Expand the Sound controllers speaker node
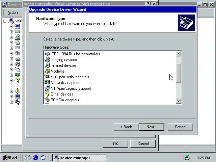This screenshot has height=162, width=216. click(11, 91)
